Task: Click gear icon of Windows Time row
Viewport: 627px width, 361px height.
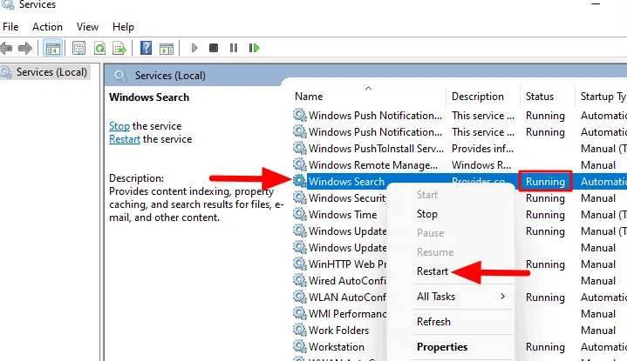Action: point(299,214)
